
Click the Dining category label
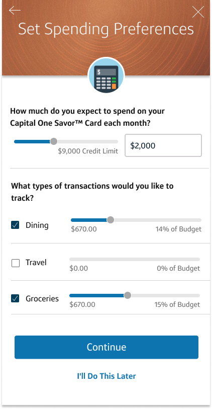[37, 225]
